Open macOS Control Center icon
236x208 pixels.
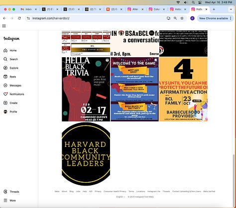coord(200,2)
